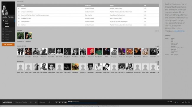192x107 pixels.
Task: Select the track Skylark
Action: [23, 25]
